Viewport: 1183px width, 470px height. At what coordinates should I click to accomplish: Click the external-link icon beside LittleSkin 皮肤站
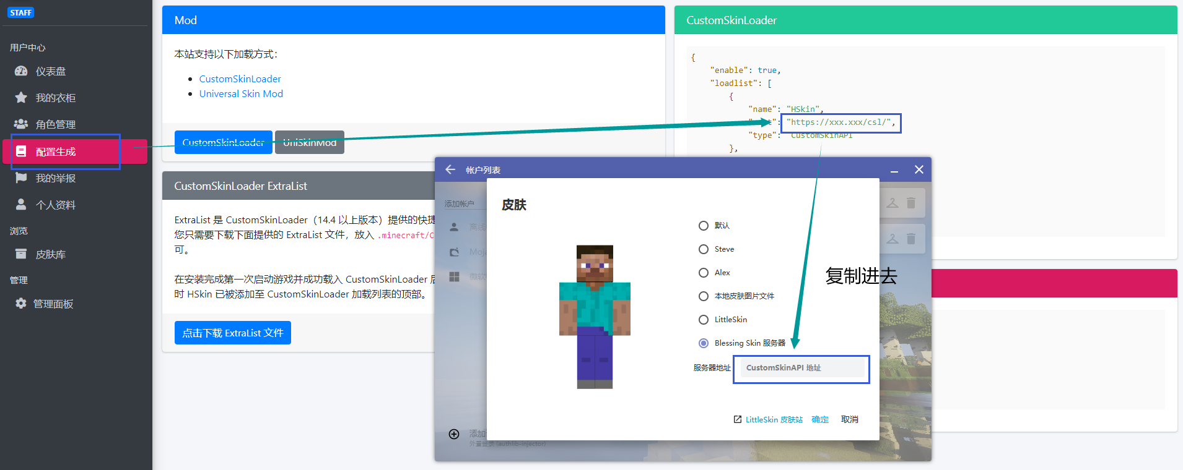click(x=738, y=419)
